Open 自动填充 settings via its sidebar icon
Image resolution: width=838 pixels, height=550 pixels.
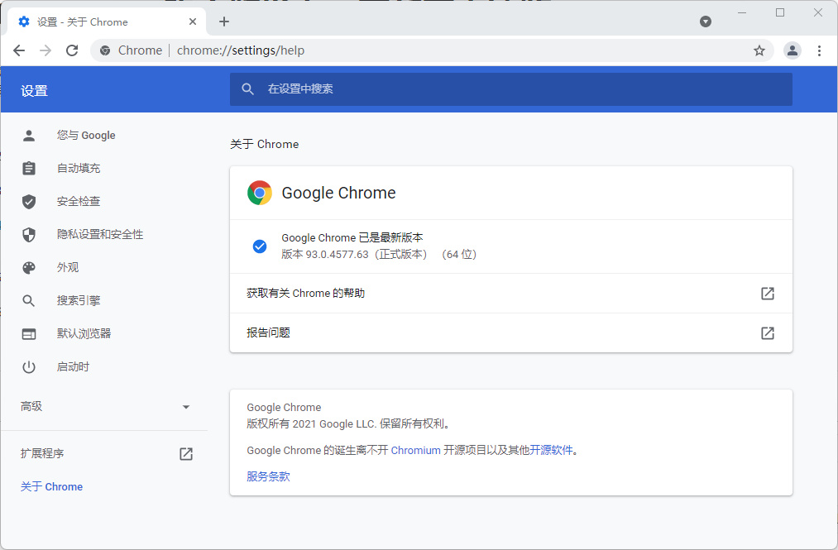pos(29,168)
